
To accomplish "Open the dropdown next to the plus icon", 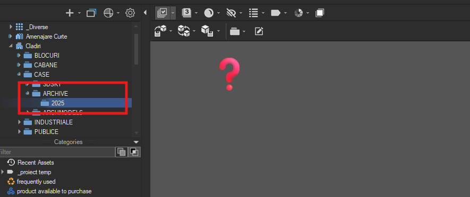I will (80, 13).
